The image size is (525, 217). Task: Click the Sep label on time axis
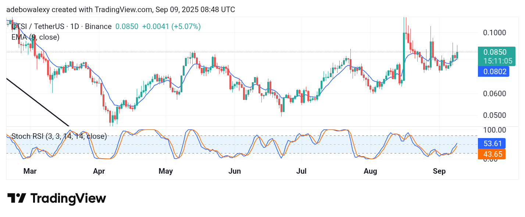[x=439, y=171]
